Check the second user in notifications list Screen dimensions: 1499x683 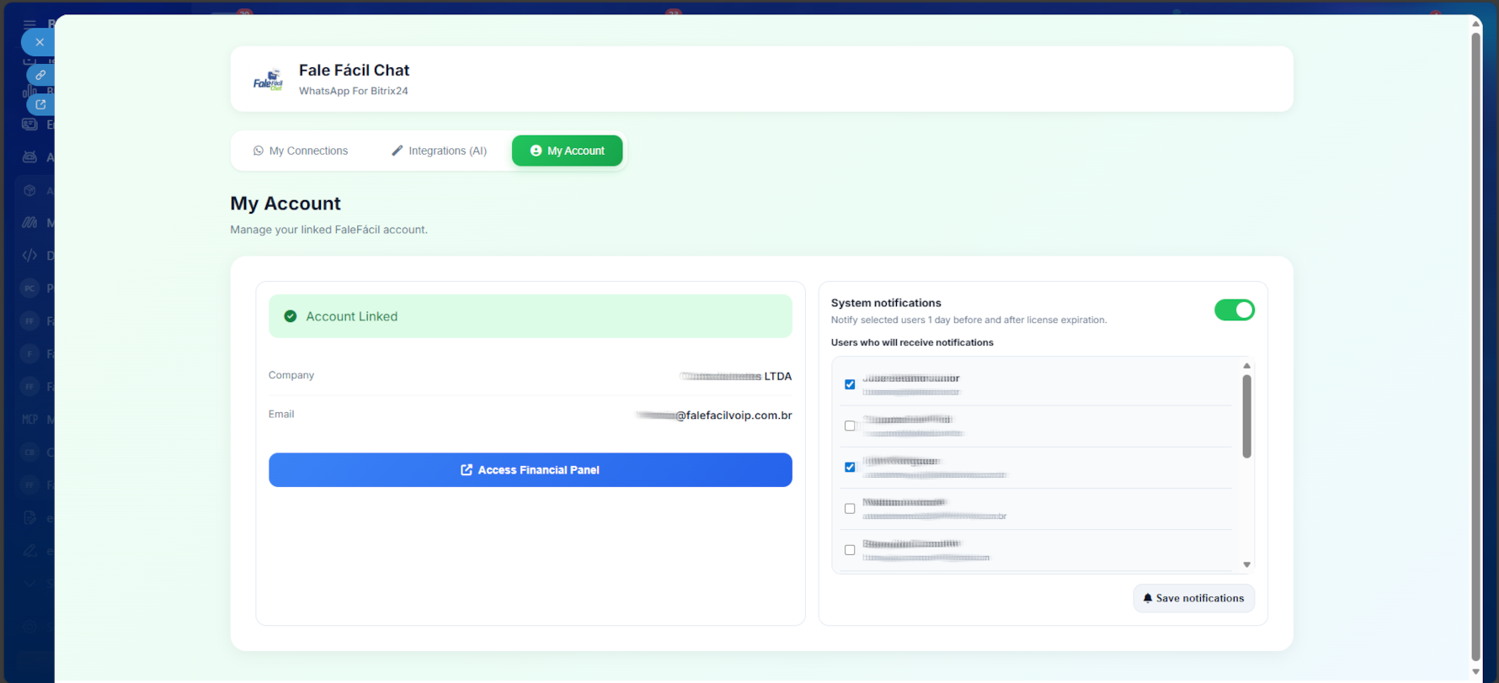(850, 426)
